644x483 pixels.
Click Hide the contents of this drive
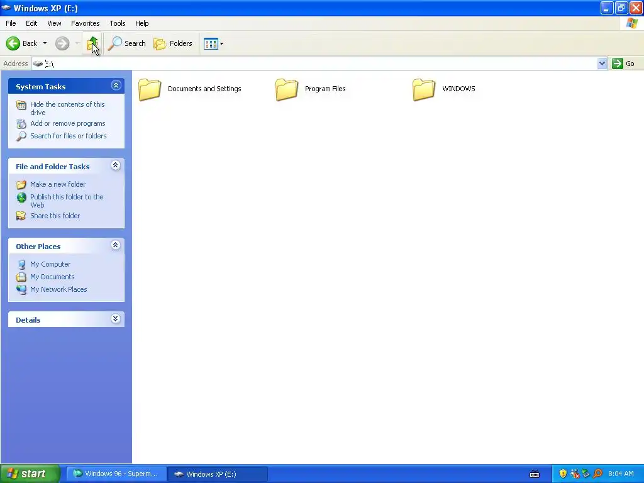click(67, 108)
